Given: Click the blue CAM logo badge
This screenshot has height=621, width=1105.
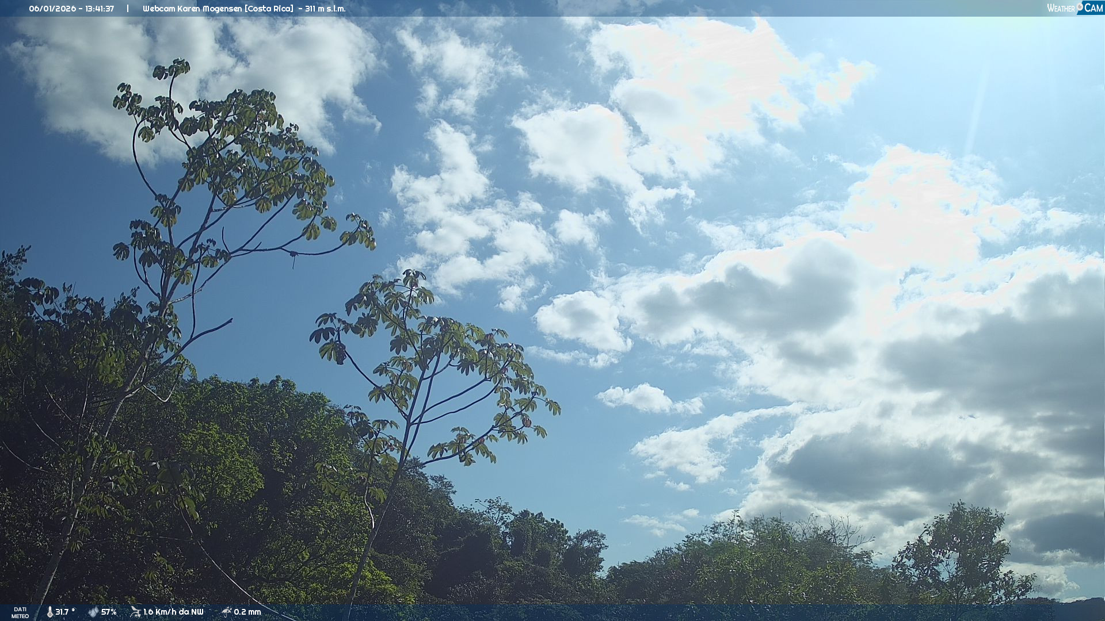Looking at the screenshot, I should point(1093,8).
